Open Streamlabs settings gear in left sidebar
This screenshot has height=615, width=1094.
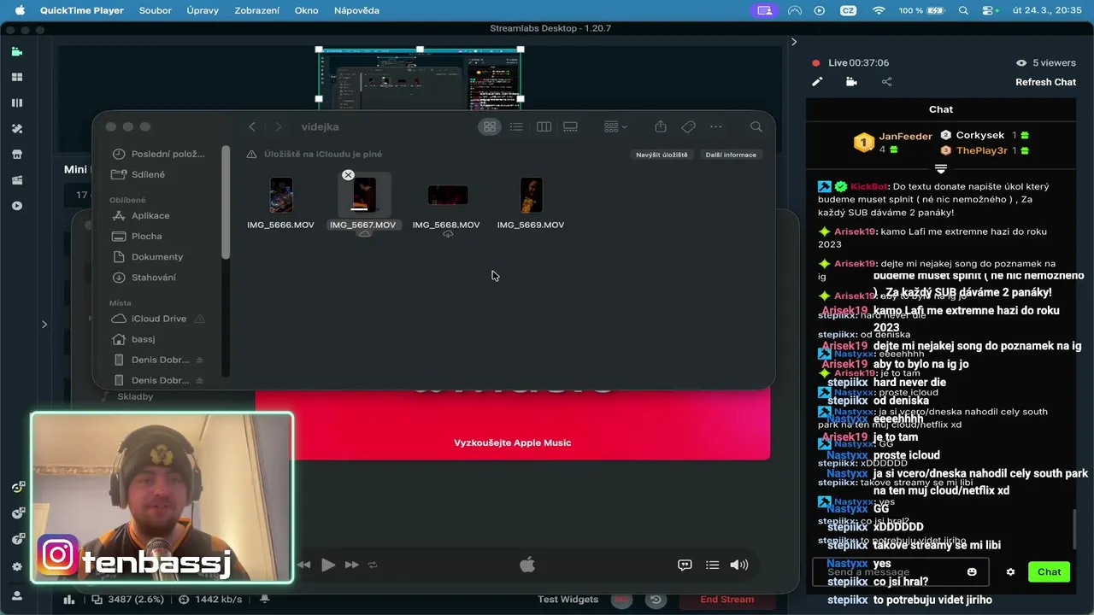(x=17, y=566)
